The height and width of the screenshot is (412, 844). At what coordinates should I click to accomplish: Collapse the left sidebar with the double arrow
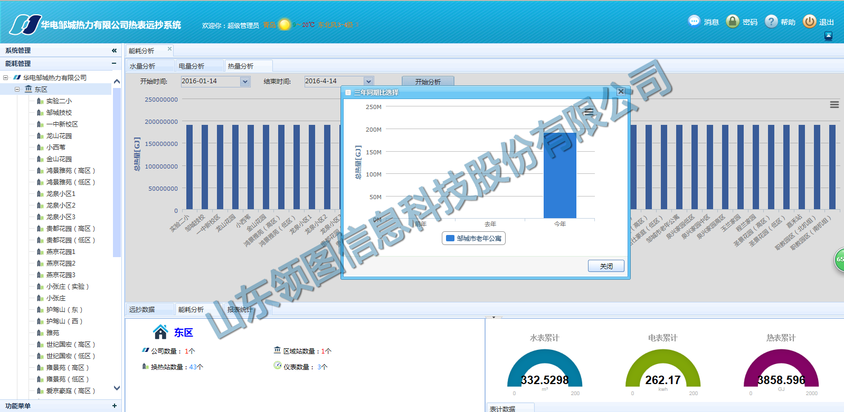tap(114, 51)
